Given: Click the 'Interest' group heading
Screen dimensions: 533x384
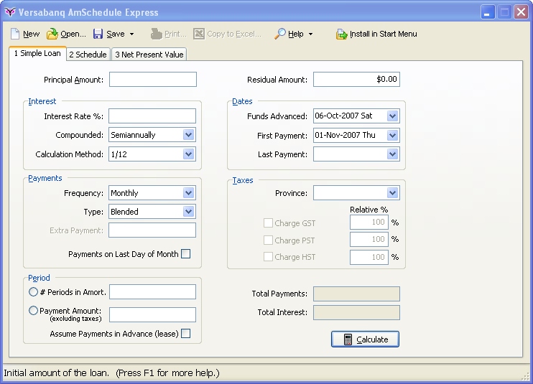Looking at the screenshot, I should coord(42,101).
